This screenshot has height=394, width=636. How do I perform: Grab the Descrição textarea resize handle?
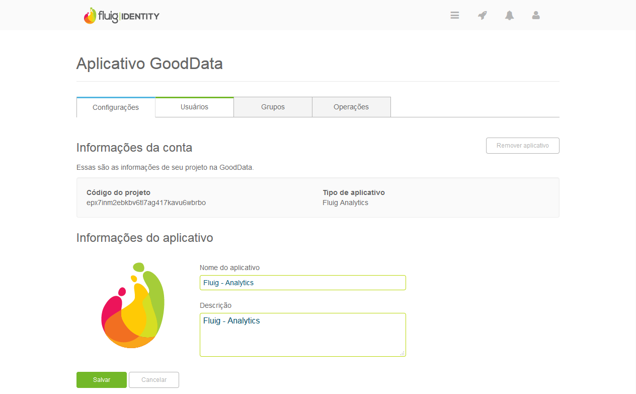(402, 353)
